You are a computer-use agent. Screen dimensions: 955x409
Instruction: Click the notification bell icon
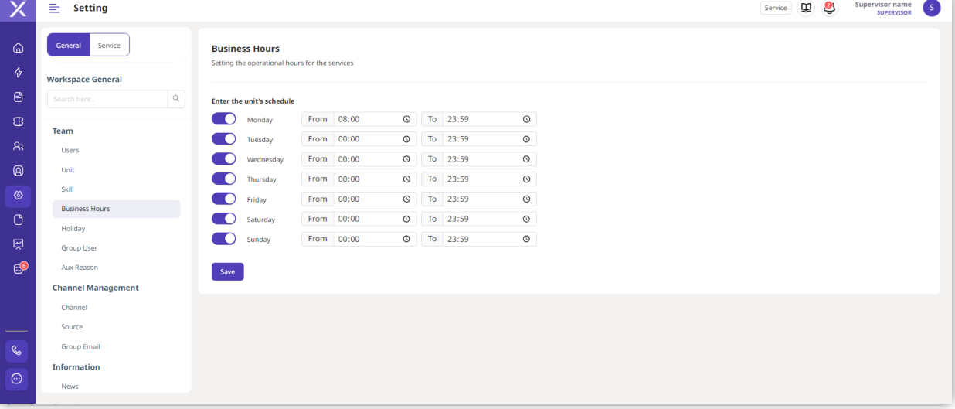[x=829, y=8]
